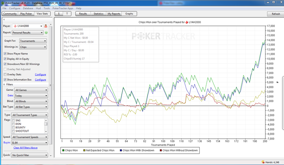This screenshot has width=284, height=165.
Task: Open the File menu
Action: click(4, 9)
